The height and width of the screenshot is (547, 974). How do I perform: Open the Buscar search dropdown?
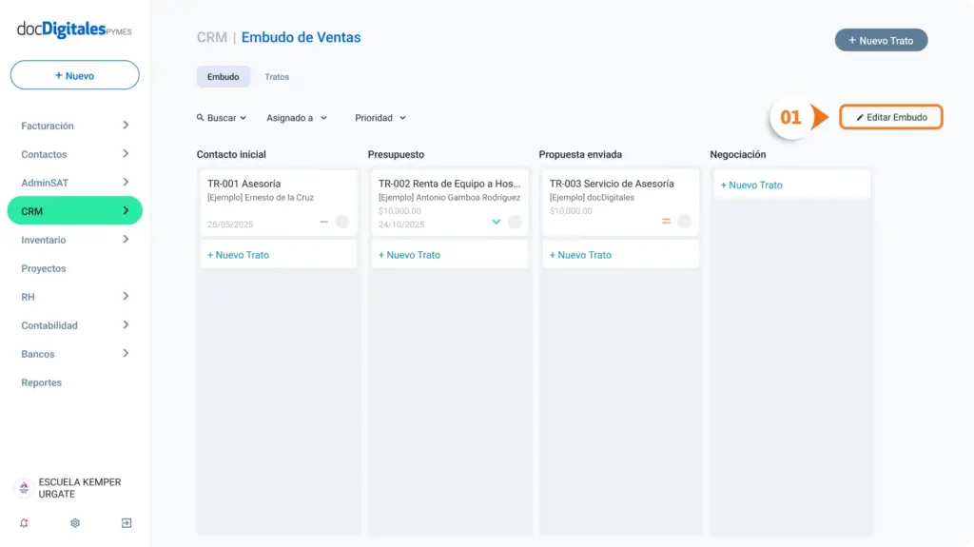[x=222, y=118]
